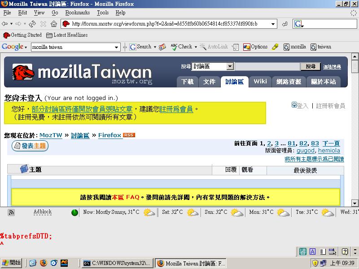Click the AutoFill icon
This screenshot has height=269, width=359.
(235, 47)
